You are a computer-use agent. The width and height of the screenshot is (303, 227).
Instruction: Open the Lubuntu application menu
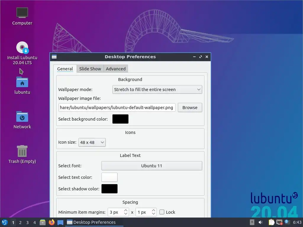coord(5,222)
